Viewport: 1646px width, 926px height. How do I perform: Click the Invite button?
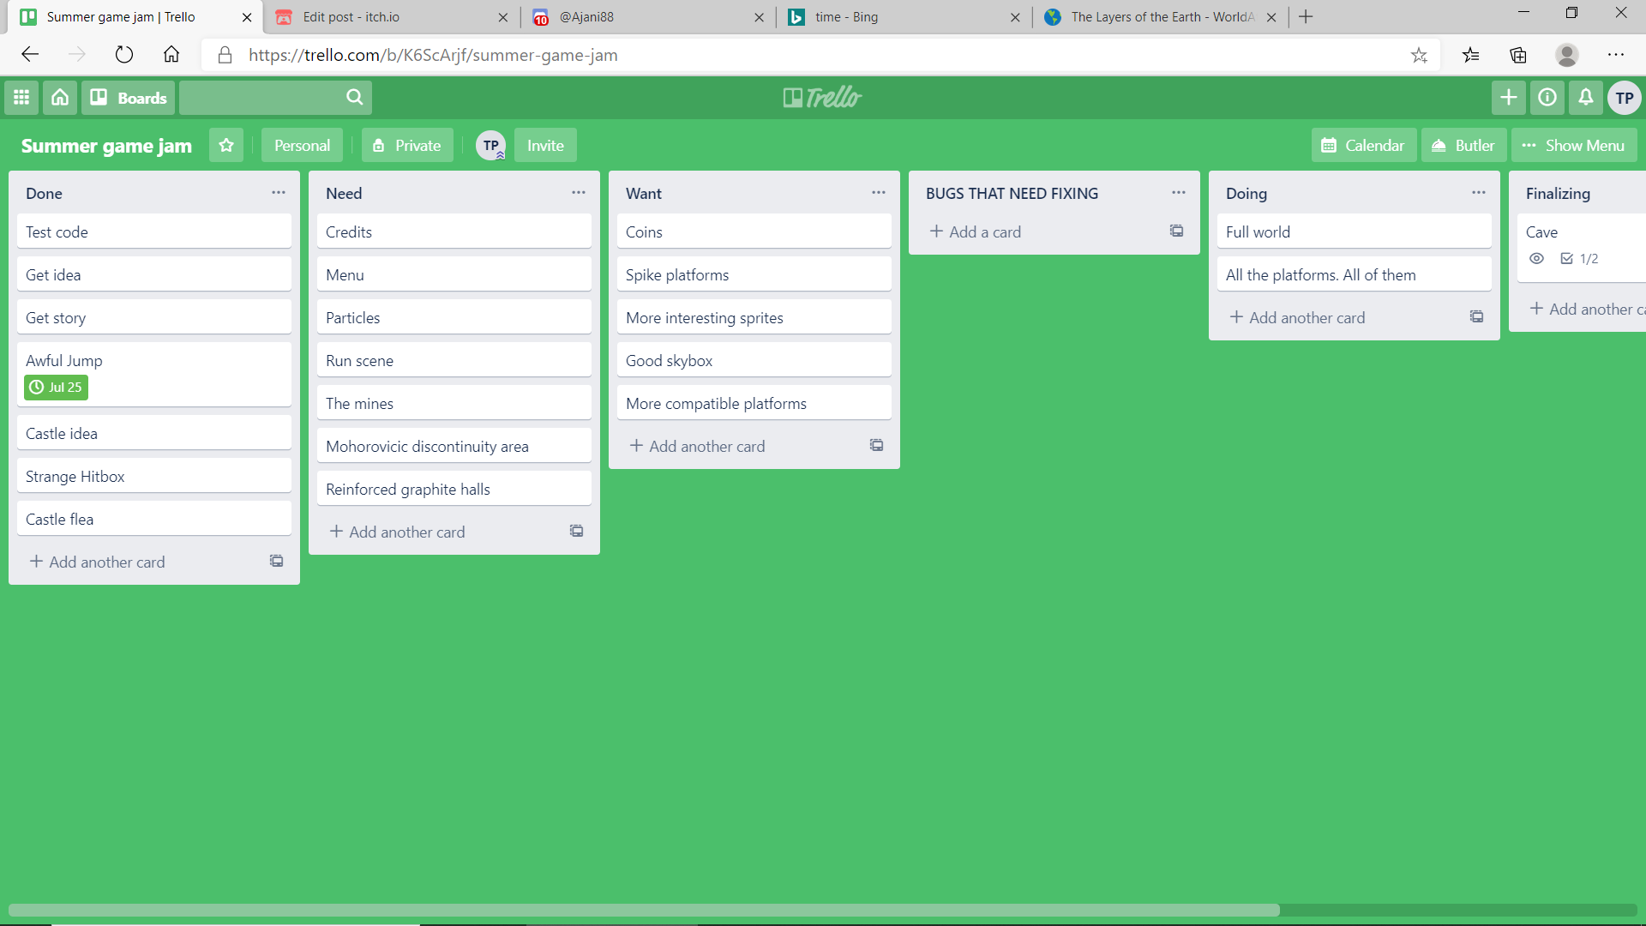click(545, 146)
